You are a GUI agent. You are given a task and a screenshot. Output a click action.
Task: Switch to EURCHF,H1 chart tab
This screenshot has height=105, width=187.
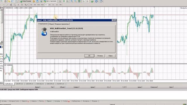click(50, 84)
